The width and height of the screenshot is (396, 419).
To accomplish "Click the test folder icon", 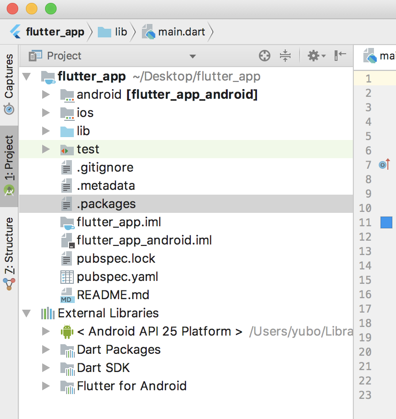I will coord(67,150).
